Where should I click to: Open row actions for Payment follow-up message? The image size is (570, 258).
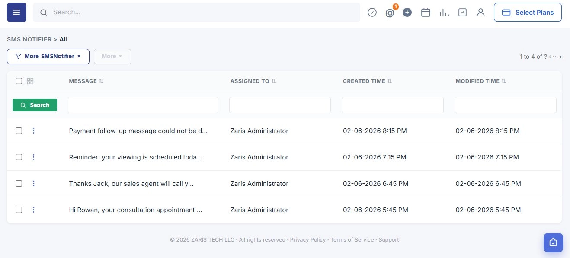pos(34,131)
